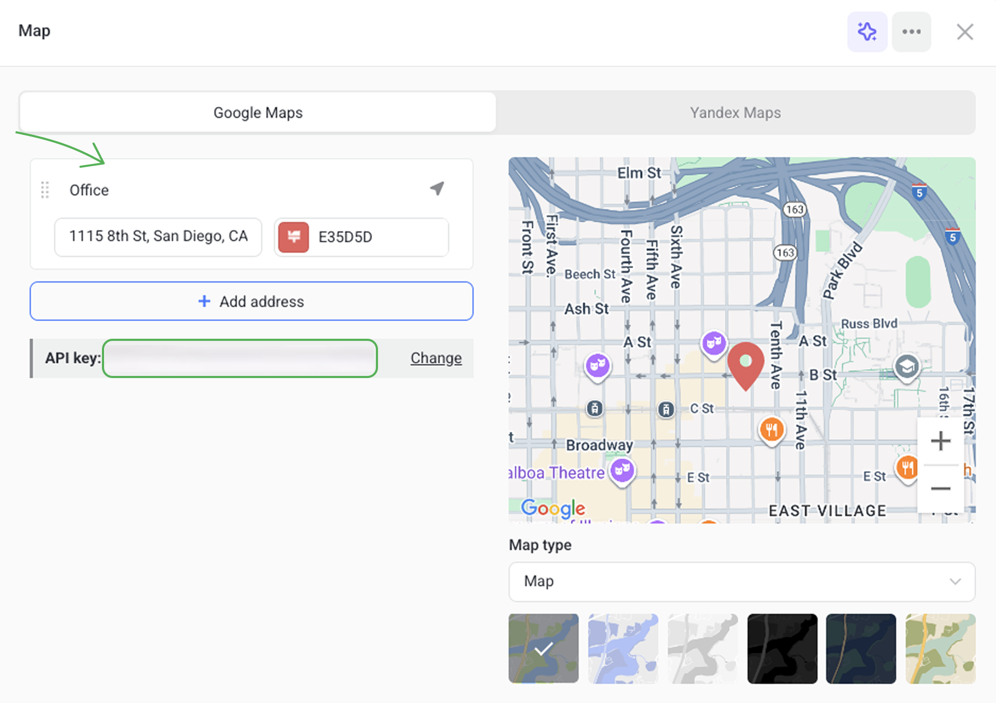The image size is (996, 703).
Task: Click the E35D5D hex color field
Action: click(380, 237)
